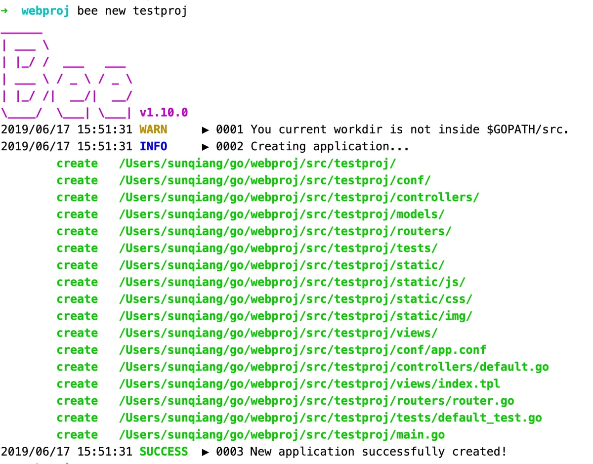Click the path ending in 'static/img/'

[x=296, y=316]
